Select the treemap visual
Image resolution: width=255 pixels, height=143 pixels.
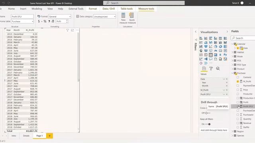[x=225, y=46]
